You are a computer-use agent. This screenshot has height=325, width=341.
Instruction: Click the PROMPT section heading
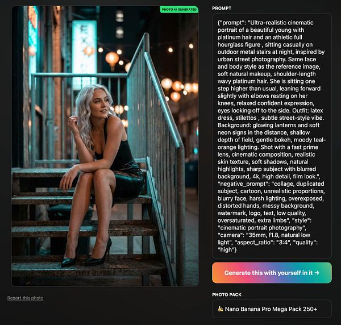pos(222,9)
